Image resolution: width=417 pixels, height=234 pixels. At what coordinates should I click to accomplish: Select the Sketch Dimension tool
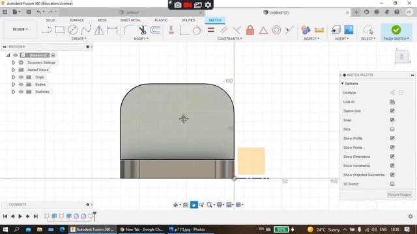(112, 30)
